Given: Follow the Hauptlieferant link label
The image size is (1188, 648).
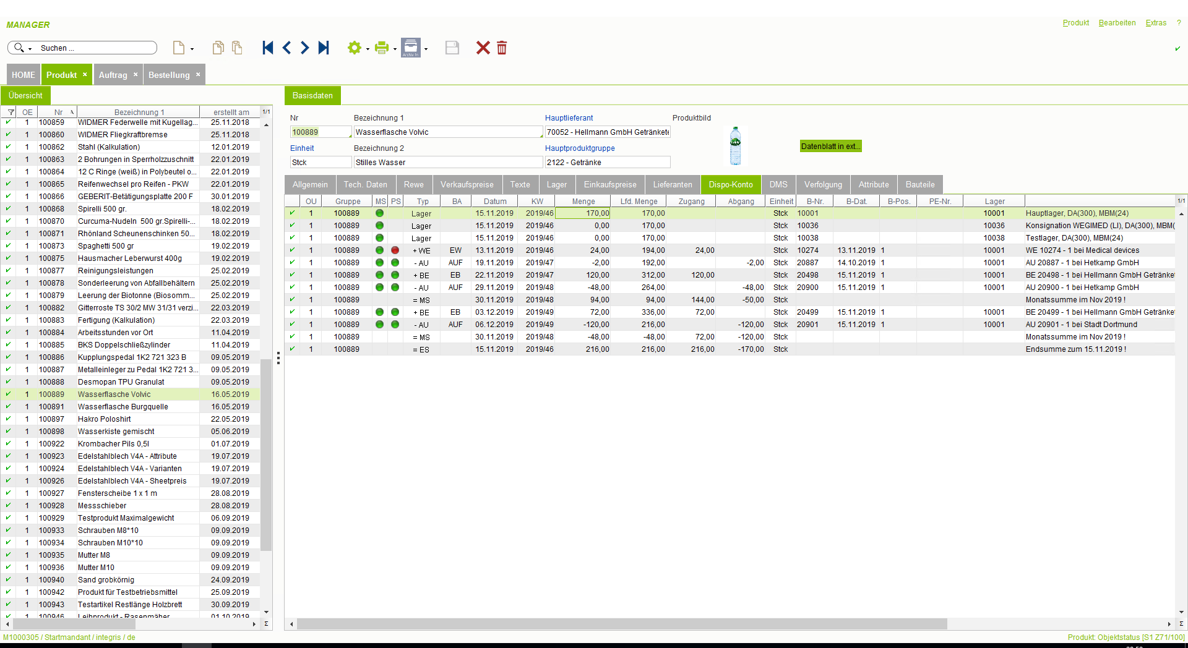Looking at the screenshot, I should pyautogui.click(x=569, y=117).
